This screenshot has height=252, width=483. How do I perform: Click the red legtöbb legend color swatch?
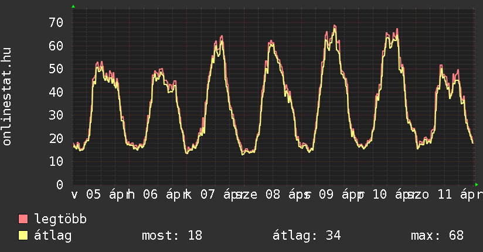click(x=23, y=219)
